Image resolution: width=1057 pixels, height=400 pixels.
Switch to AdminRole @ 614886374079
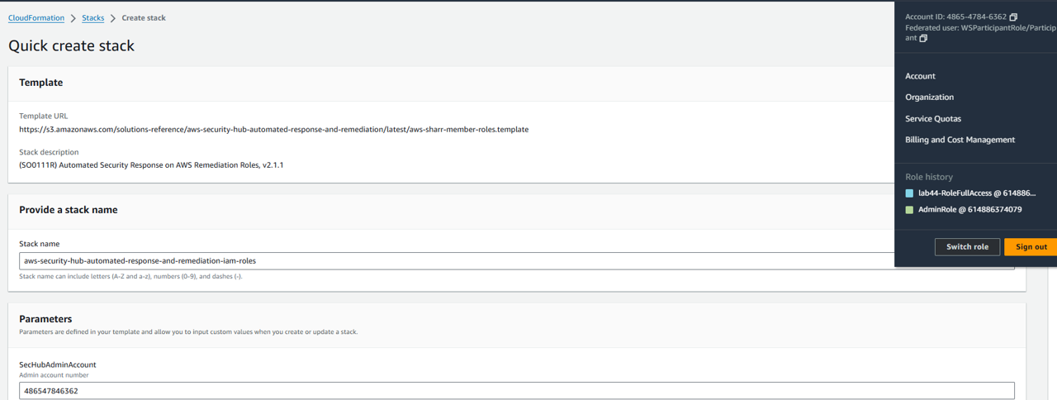pos(969,210)
